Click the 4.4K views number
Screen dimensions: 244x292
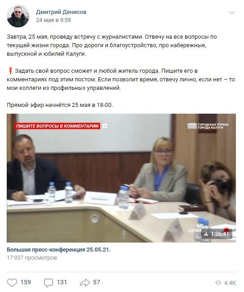[230, 283]
